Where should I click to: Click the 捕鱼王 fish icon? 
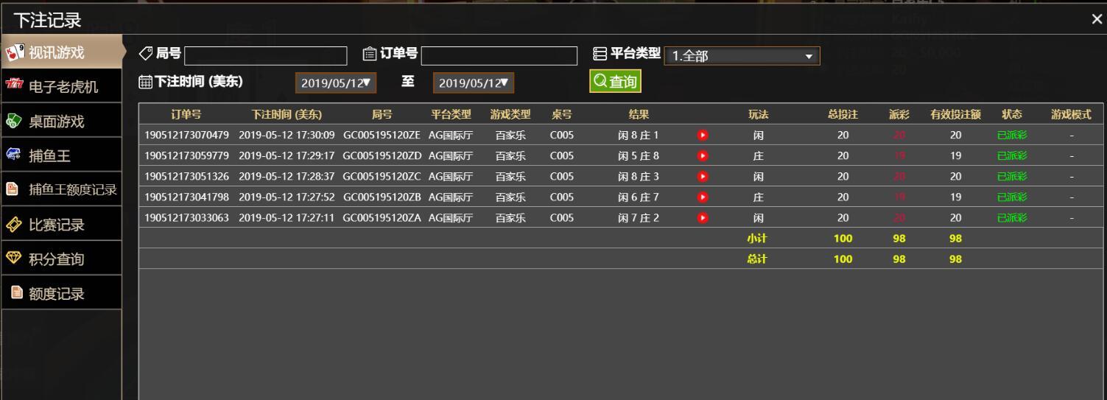click(15, 155)
